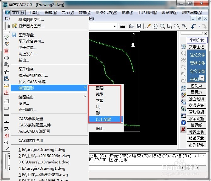Select 注记文字 in the panel
211x181 pixels.
pos(197,55)
